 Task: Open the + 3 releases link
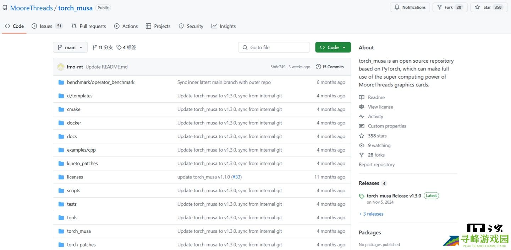point(371,214)
